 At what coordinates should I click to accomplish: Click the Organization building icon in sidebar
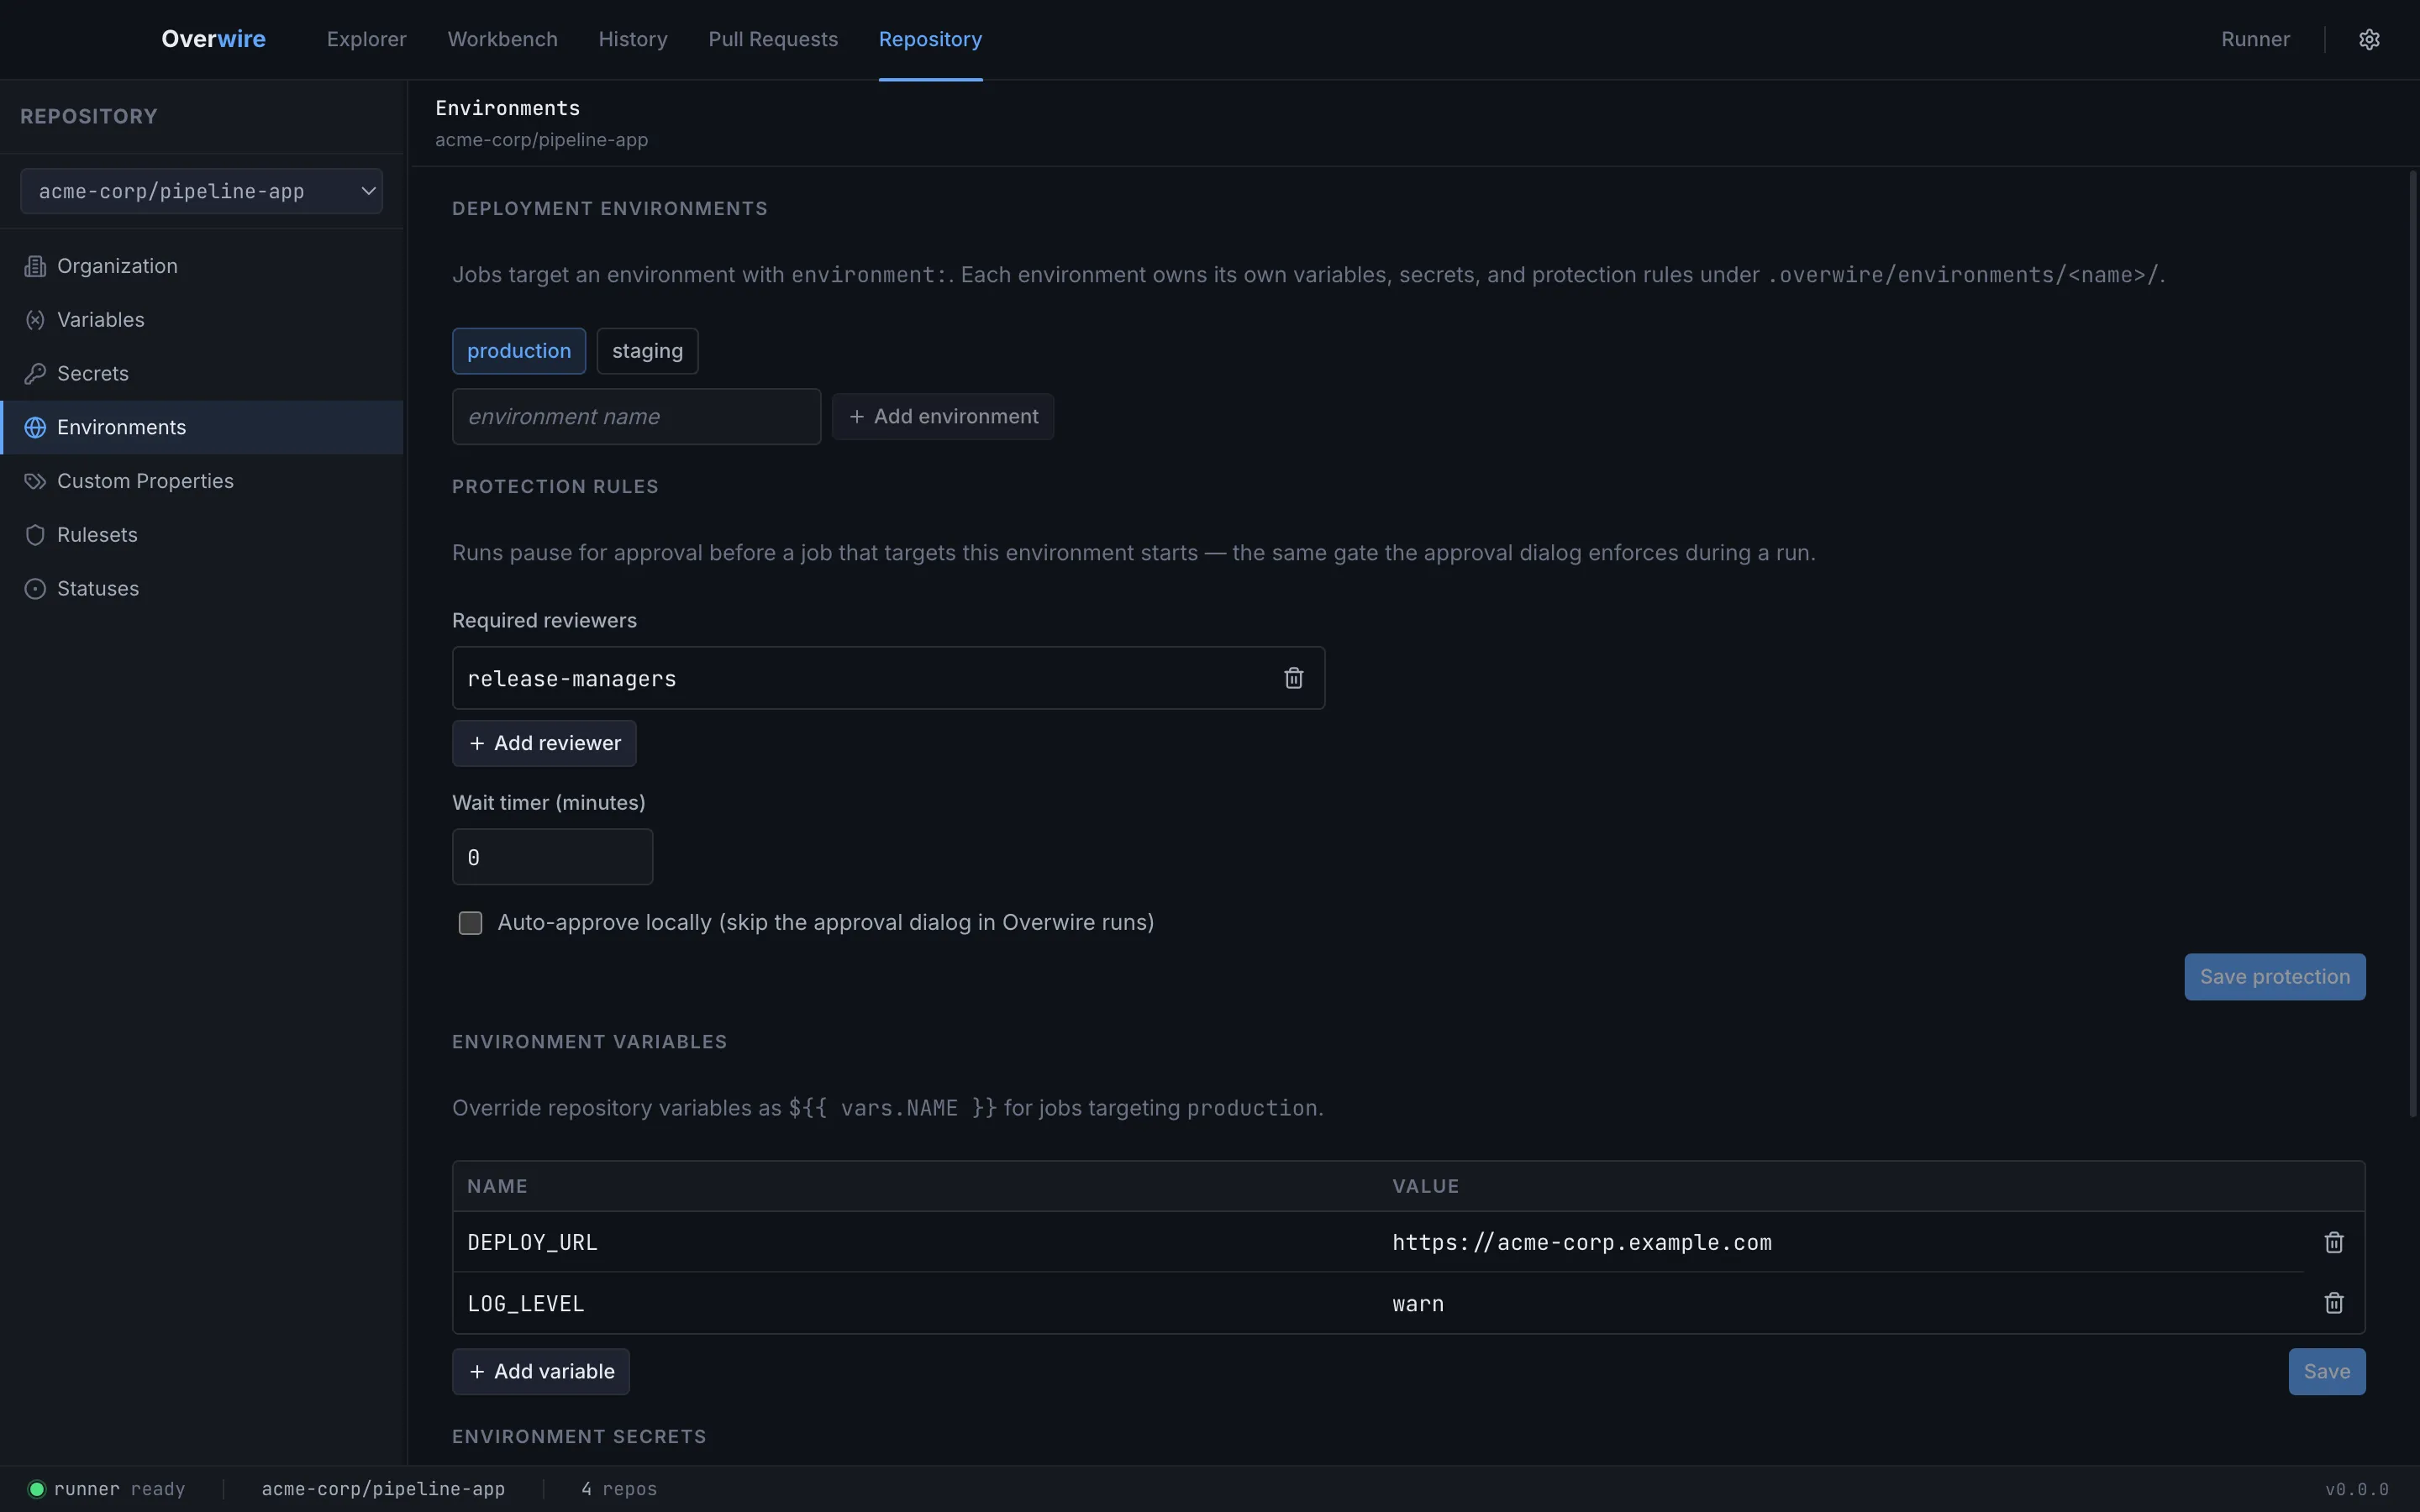point(35,266)
